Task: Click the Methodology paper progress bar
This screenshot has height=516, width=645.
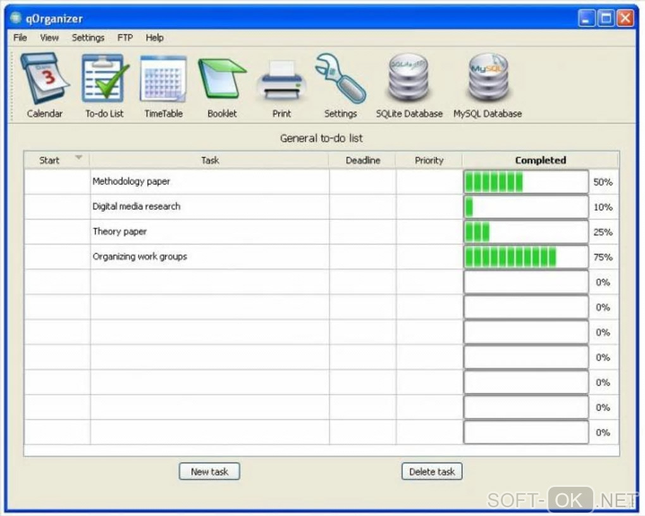Action: (526, 182)
